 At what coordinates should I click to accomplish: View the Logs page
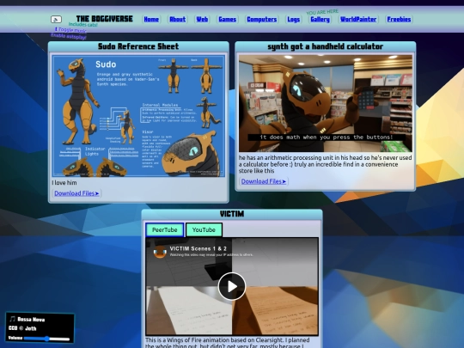pyautogui.click(x=294, y=20)
